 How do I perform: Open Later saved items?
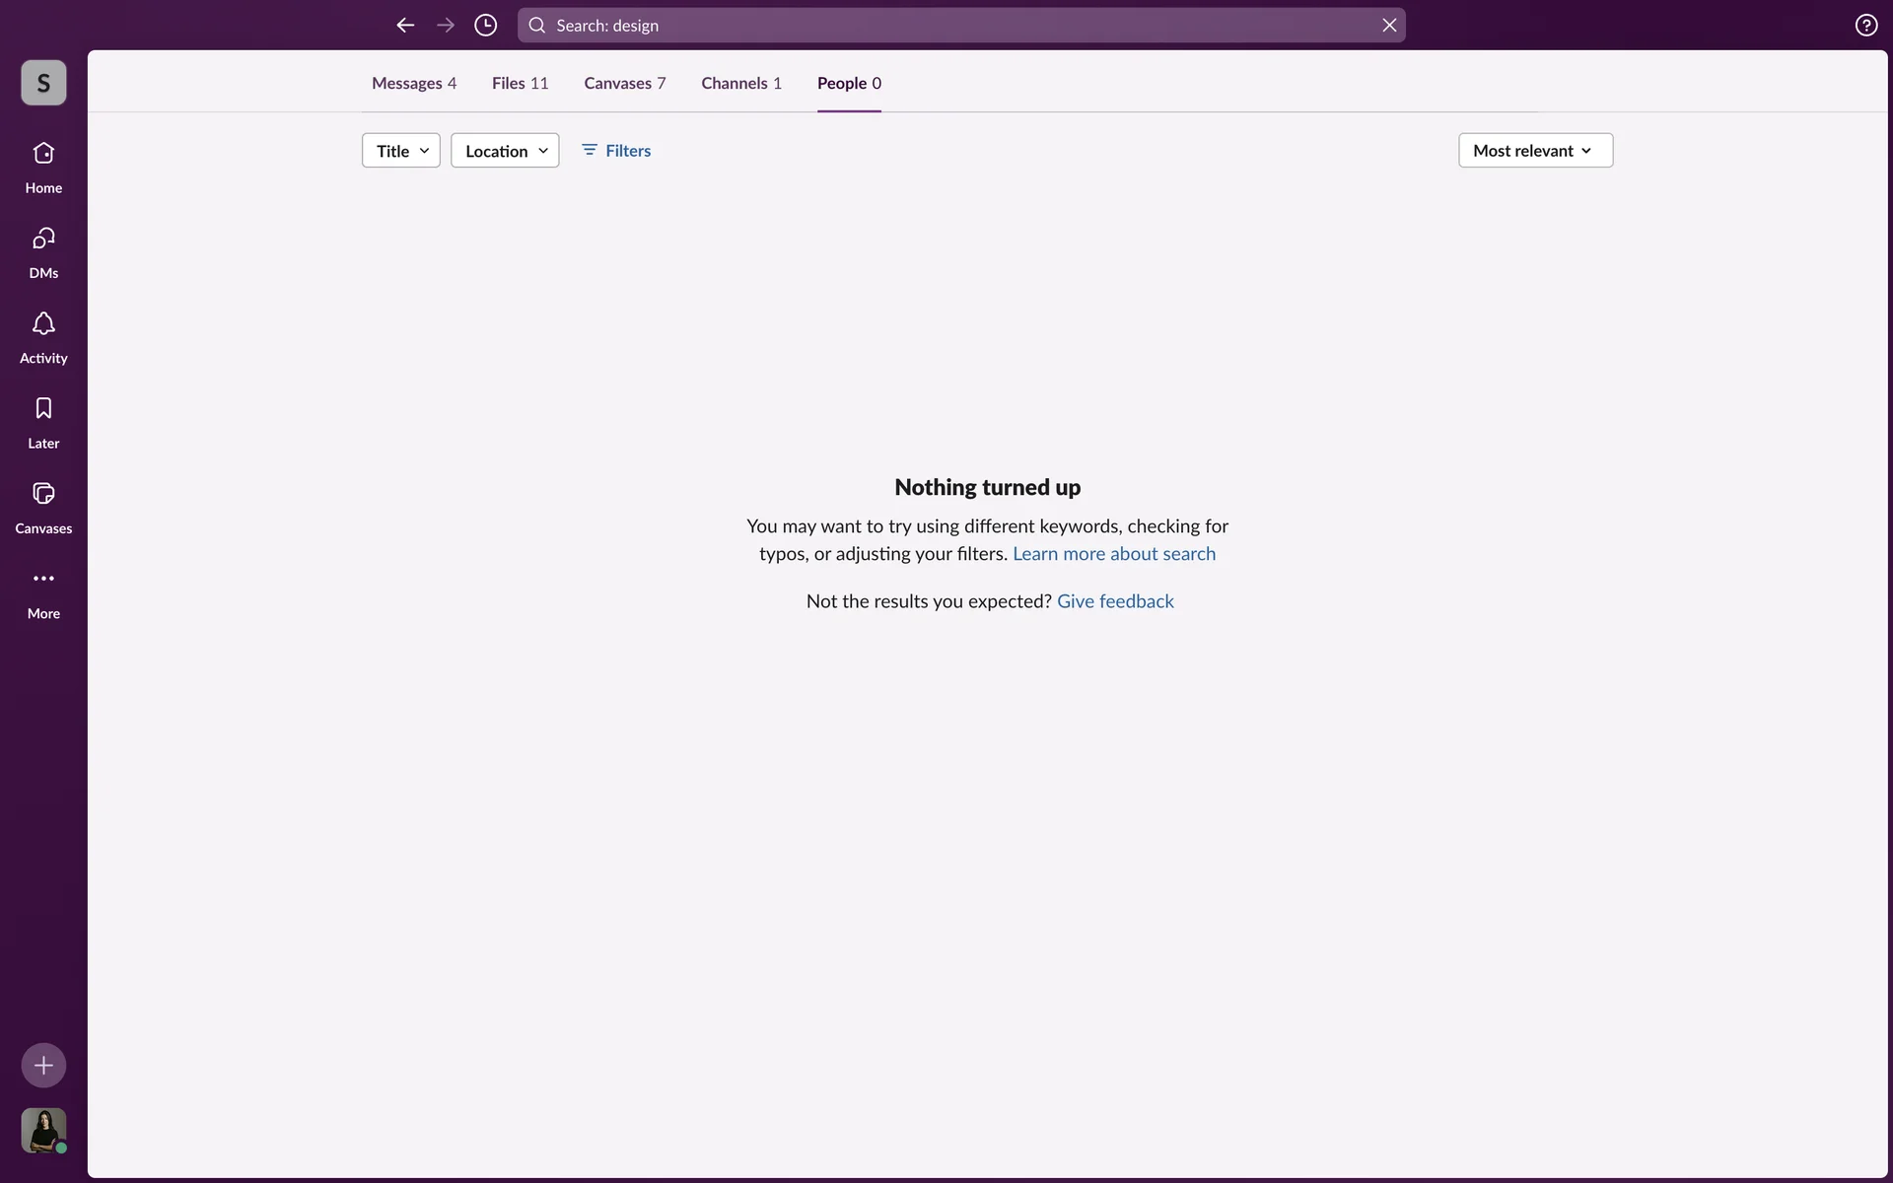(43, 422)
